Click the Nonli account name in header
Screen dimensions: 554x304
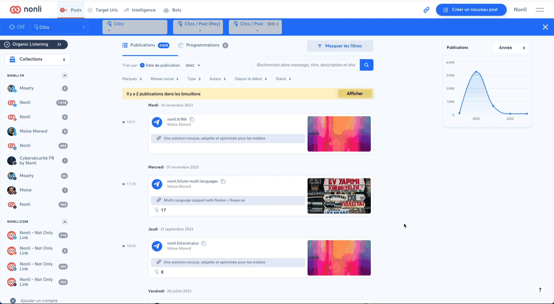click(x=520, y=10)
